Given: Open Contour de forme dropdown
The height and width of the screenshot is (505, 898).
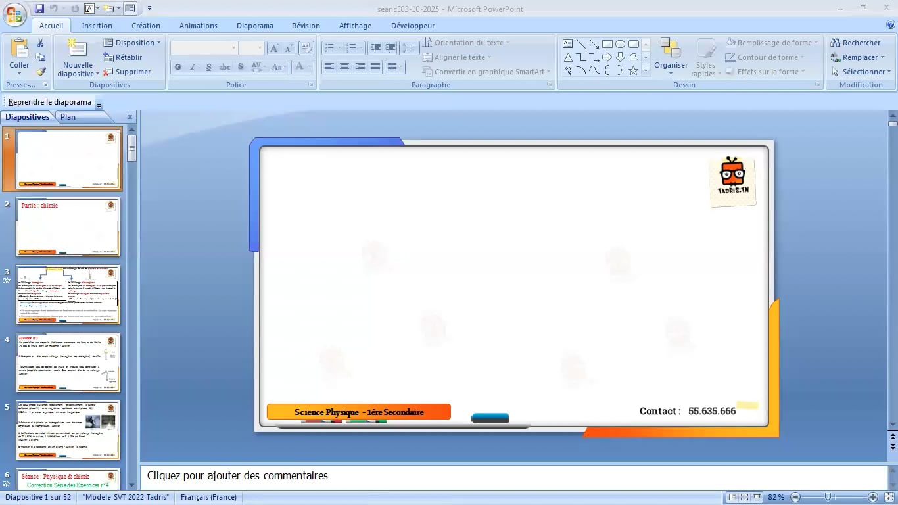Looking at the screenshot, I should [x=765, y=57].
